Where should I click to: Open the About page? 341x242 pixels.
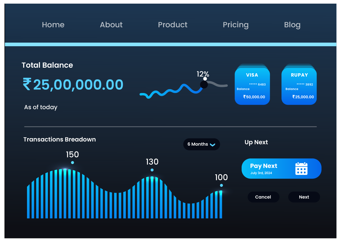click(x=111, y=25)
